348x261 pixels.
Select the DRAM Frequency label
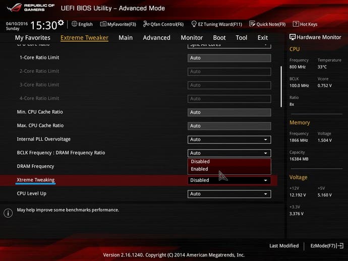point(35,166)
